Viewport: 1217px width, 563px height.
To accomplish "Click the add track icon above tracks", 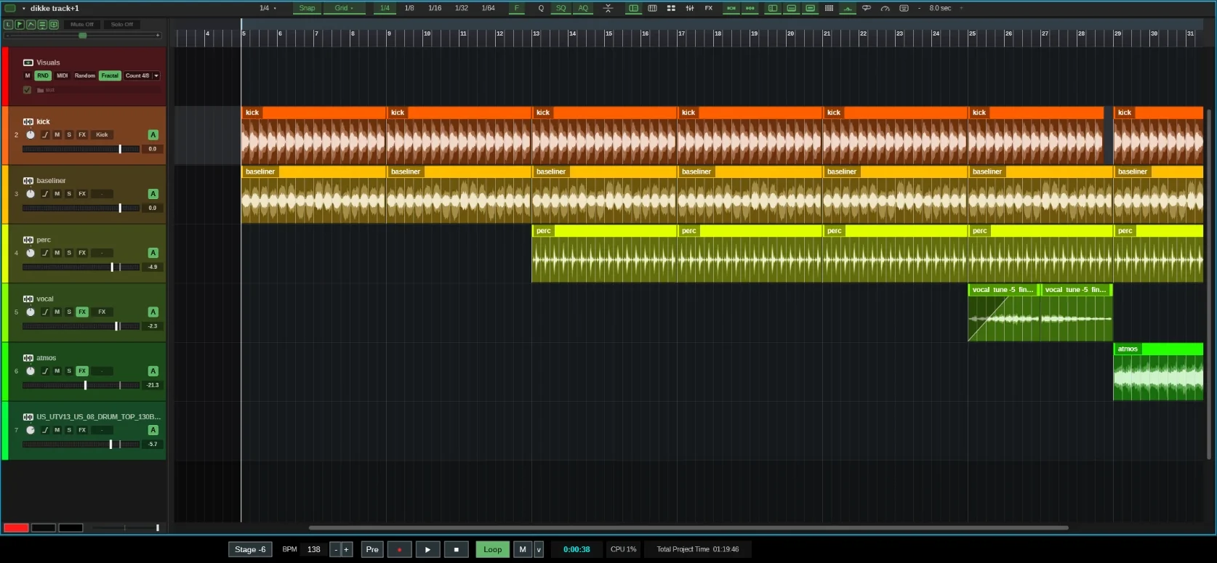I will pyautogui.click(x=54, y=25).
